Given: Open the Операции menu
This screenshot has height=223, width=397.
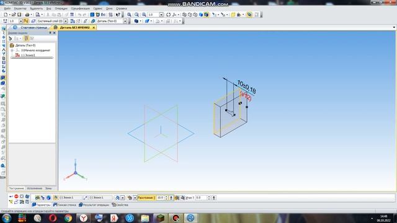Looking at the screenshot, I should pyautogui.click(x=61, y=8).
